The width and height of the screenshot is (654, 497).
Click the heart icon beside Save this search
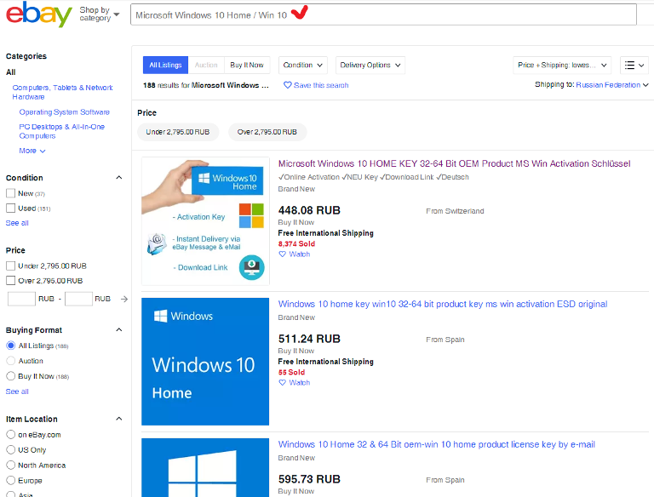pyautogui.click(x=287, y=85)
